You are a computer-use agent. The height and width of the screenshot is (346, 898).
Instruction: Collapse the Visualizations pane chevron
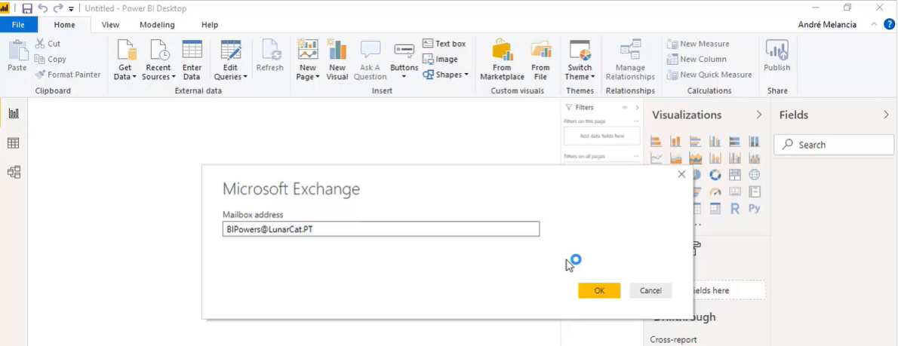point(759,115)
